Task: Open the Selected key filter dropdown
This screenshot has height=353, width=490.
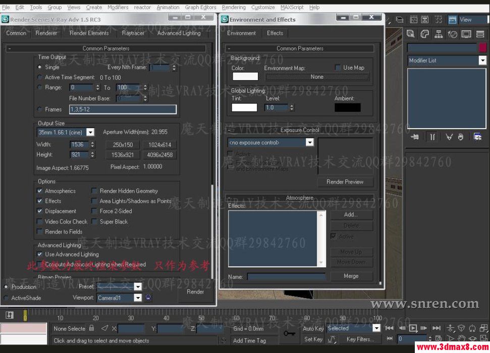Action: pyautogui.click(x=376, y=328)
